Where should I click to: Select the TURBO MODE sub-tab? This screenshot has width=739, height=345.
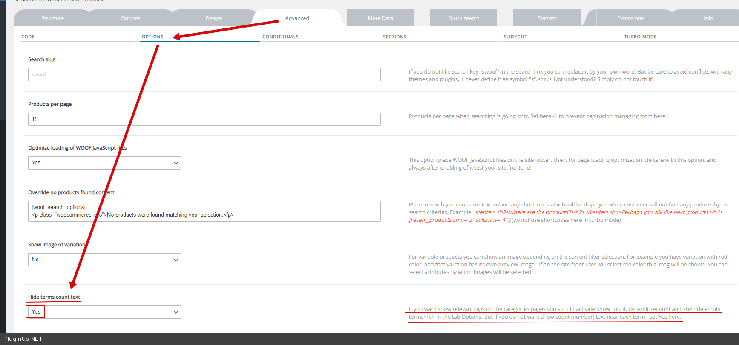coord(640,37)
